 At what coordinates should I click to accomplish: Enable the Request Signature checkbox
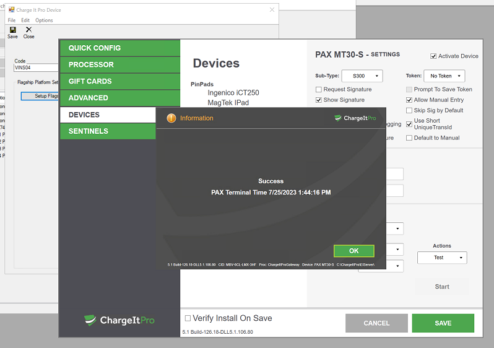coord(319,90)
